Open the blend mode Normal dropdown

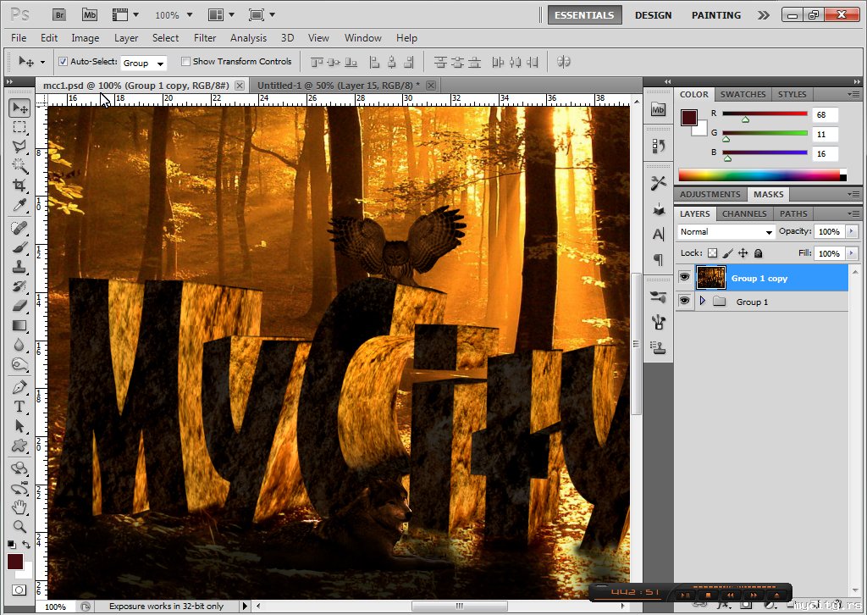pyautogui.click(x=726, y=231)
